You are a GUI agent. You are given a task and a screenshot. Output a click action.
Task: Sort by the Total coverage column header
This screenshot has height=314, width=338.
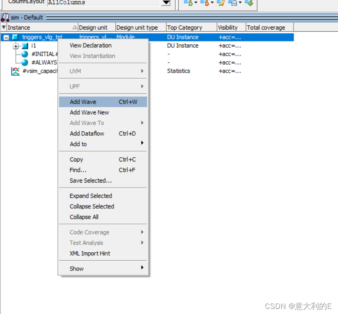click(270, 27)
